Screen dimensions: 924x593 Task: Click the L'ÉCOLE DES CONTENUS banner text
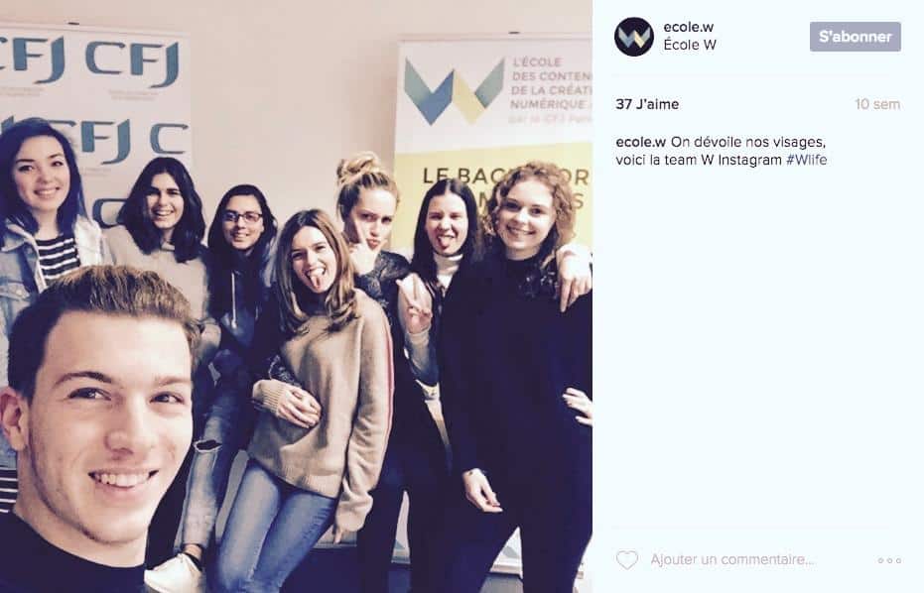coord(551,68)
